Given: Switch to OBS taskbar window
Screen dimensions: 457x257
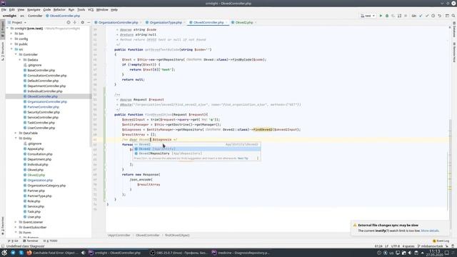Looking at the screenshot, I should pyautogui.click(x=179, y=253).
